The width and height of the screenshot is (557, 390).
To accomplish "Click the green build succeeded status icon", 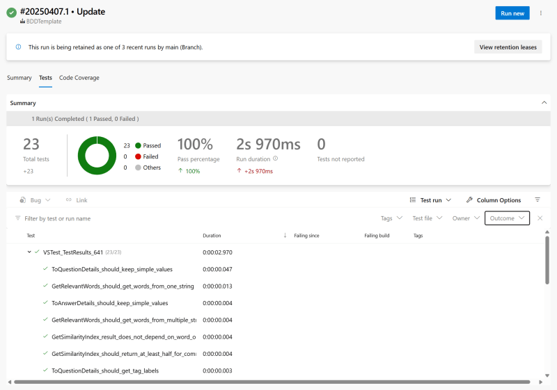I will click(x=11, y=13).
